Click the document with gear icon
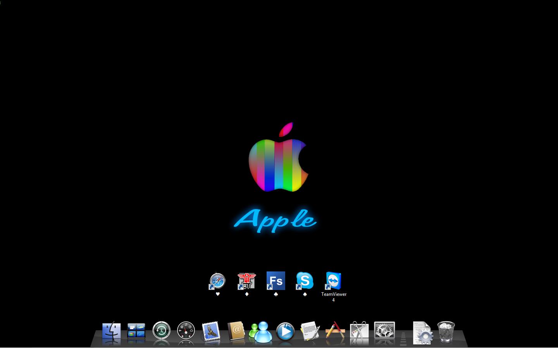 [422, 333]
